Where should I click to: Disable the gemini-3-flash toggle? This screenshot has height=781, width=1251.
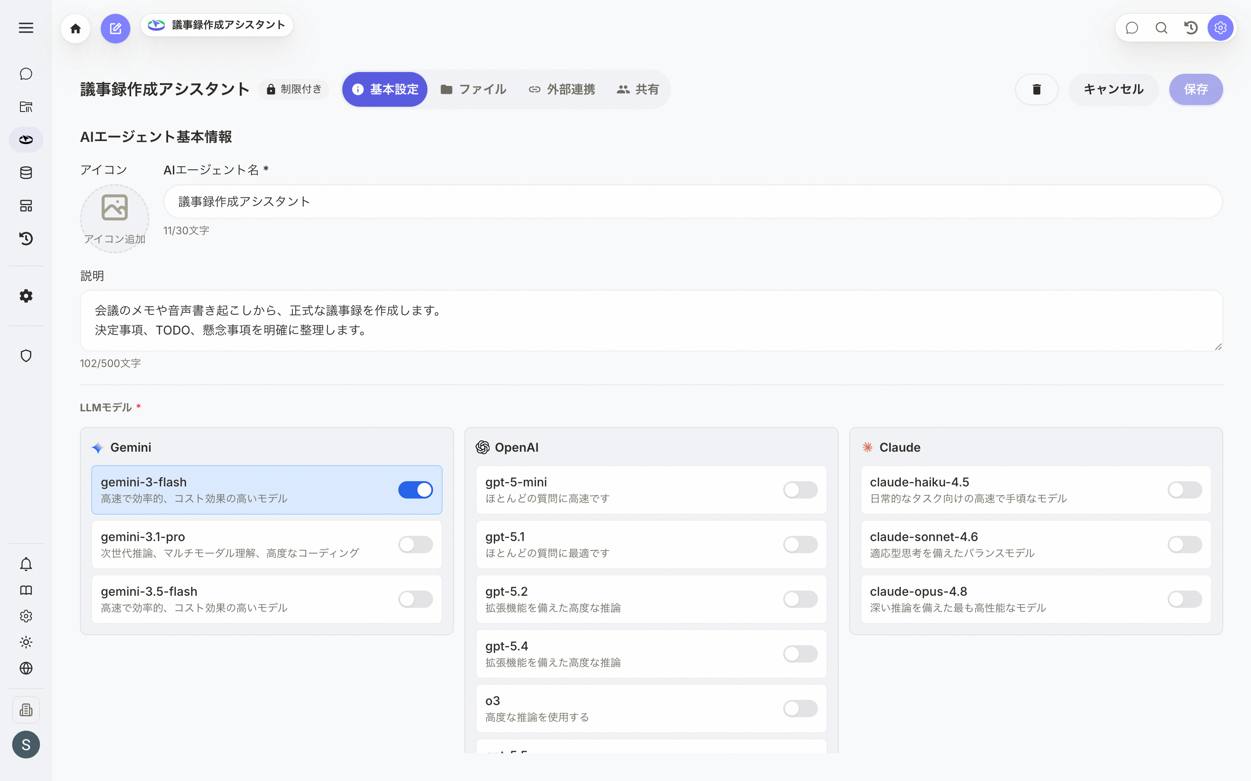coord(416,490)
